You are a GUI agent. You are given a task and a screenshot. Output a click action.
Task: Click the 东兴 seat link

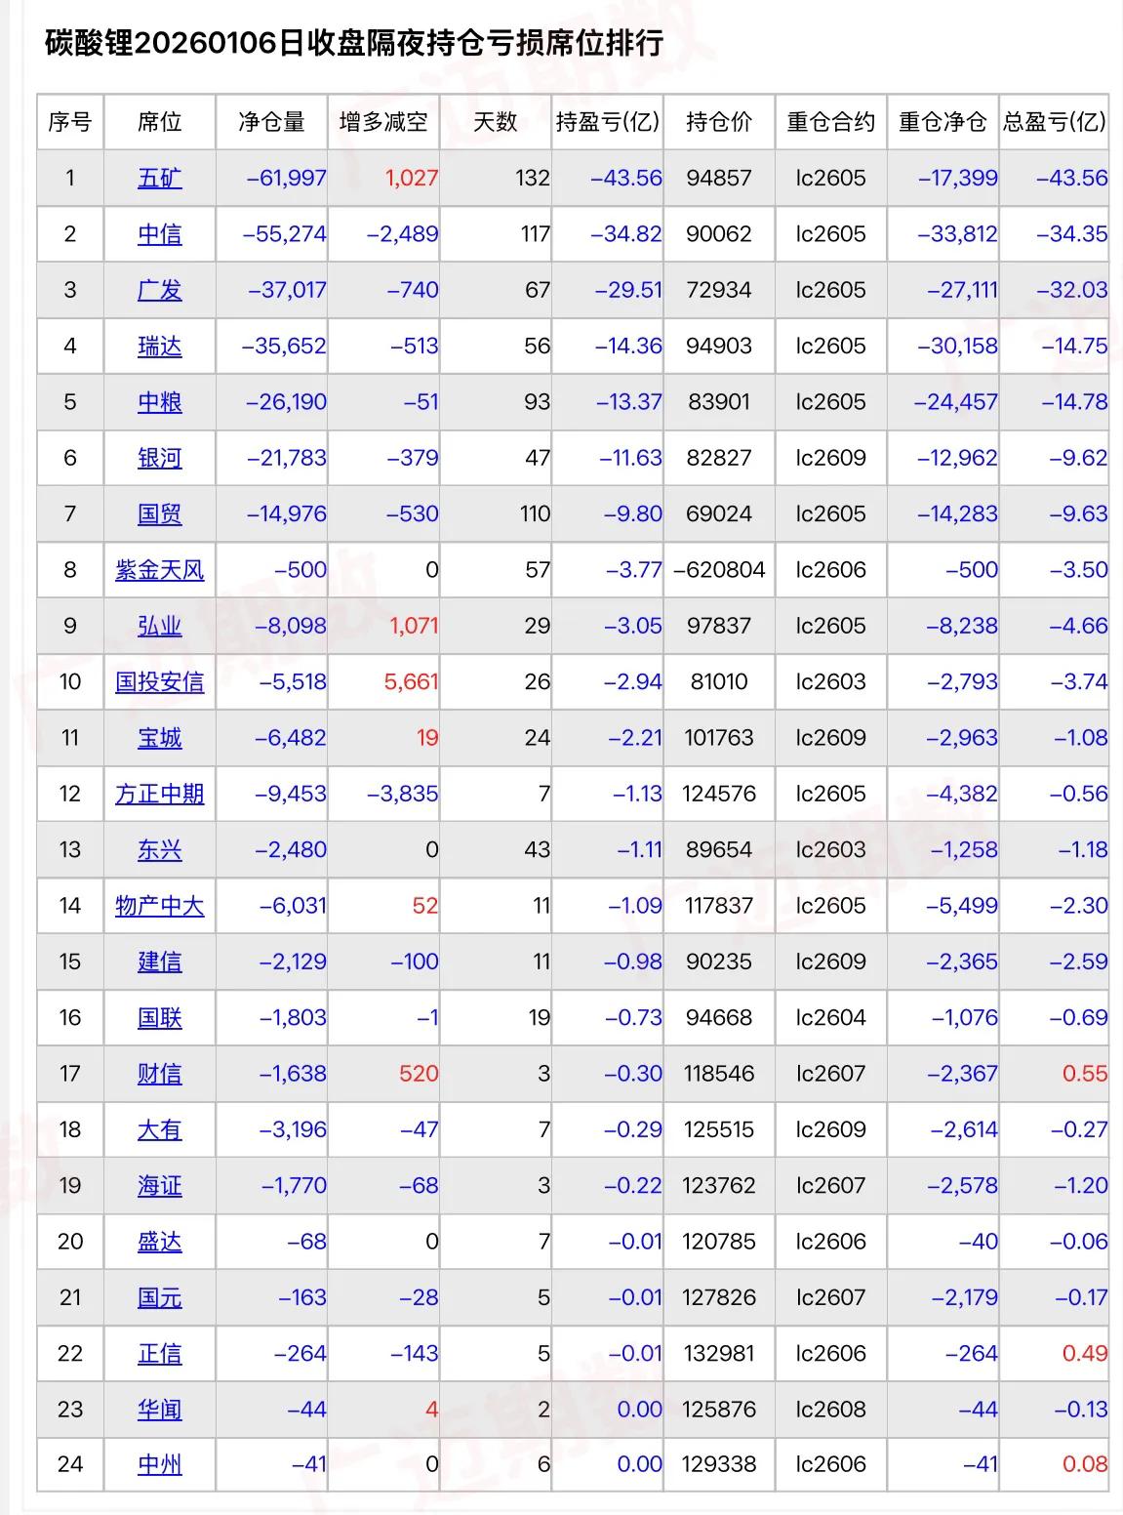[159, 850]
